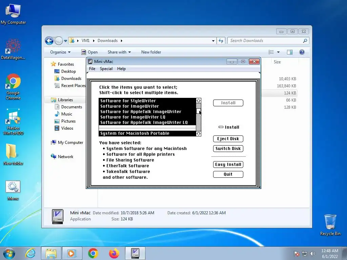The height and width of the screenshot is (260, 347).
Task: Open Explorer help question mark icon
Action: (302, 52)
